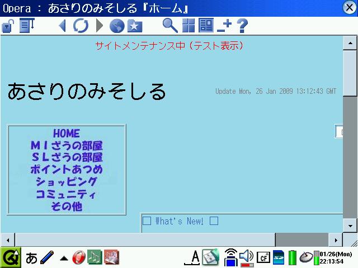358x268 pixels.
Task: Click the Update Mon, 26 Jan 2009 timestamp
Action: [x=276, y=92]
